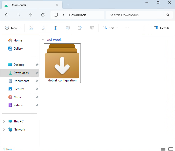This screenshot has width=175, height=151.
Task: Click the Cut scissors icon in toolbar
Action: (x=31, y=28)
